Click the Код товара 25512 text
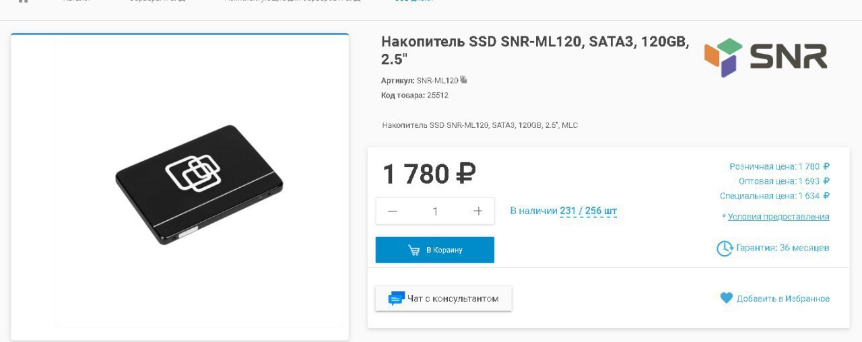Screen dimensions: 862x342 click(x=415, y=96)
